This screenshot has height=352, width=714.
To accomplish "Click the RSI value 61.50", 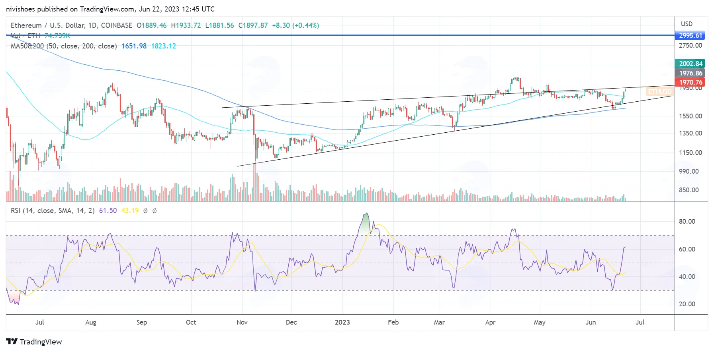I will point(108,211).
